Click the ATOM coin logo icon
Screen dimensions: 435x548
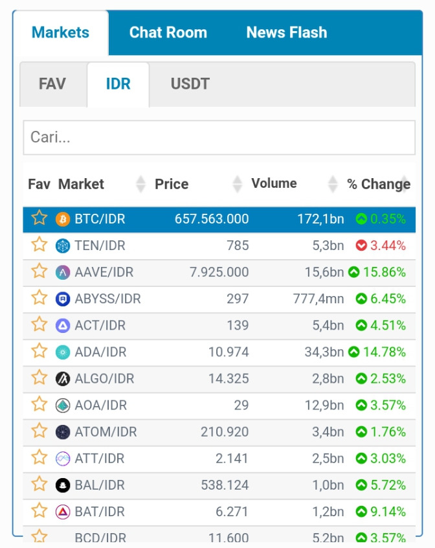click(63, 432)
